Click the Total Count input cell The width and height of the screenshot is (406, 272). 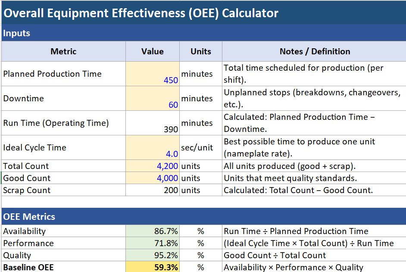click(152, 166)
